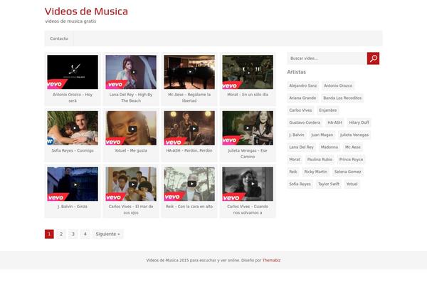Open the Mc Aese – Regálame la libertad title

pyautogui.click(x=189, y=98)
